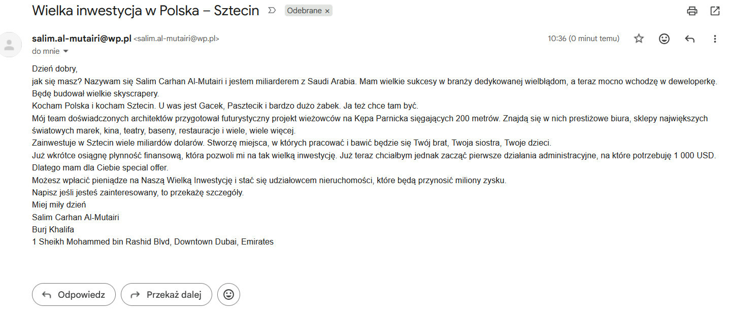729x312 pixels.
Task: Click the Odebrane label chip
Action: 304,11
